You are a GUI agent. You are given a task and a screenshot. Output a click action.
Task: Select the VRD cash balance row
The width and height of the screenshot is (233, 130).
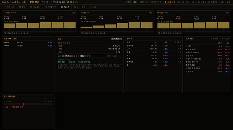[89, 52]
